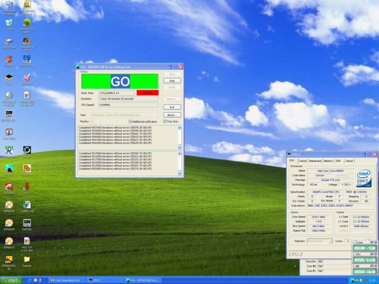
Task: Click the GO - ORTHOS BETA taskbar button
Action: coord(143,280)
